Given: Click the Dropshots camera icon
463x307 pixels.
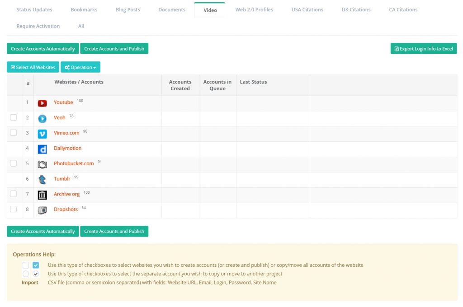Looking at the screenshot, I should coord(42,210).
